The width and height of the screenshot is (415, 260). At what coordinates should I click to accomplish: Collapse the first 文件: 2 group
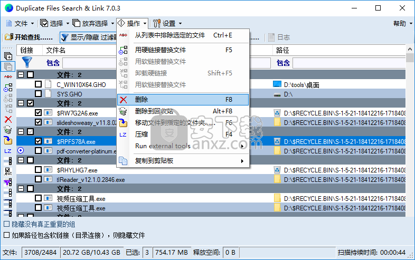click(21, 75)
